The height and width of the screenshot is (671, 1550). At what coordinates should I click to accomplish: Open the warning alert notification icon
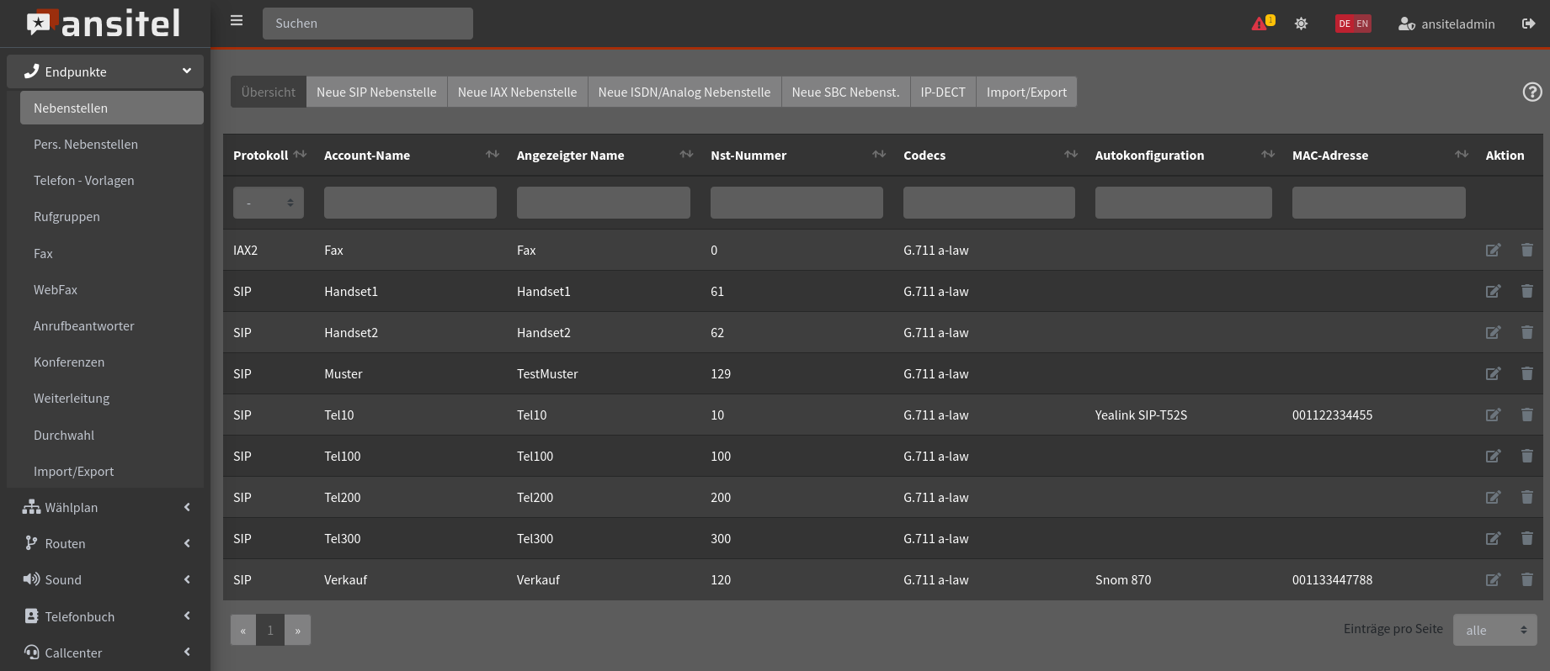point(1261,24)
